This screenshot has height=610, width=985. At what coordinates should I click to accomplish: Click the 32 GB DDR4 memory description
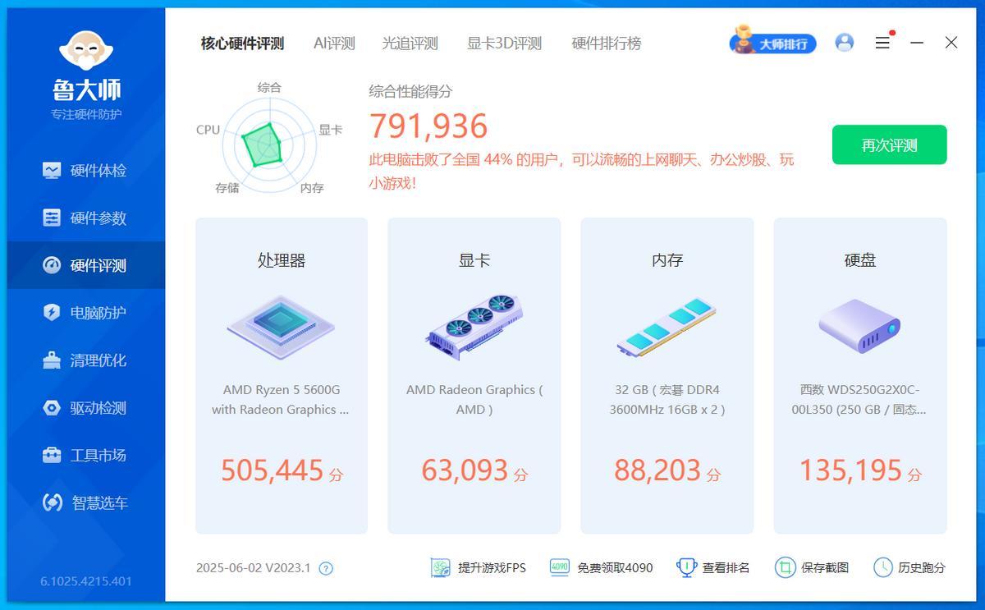[667, 400]
